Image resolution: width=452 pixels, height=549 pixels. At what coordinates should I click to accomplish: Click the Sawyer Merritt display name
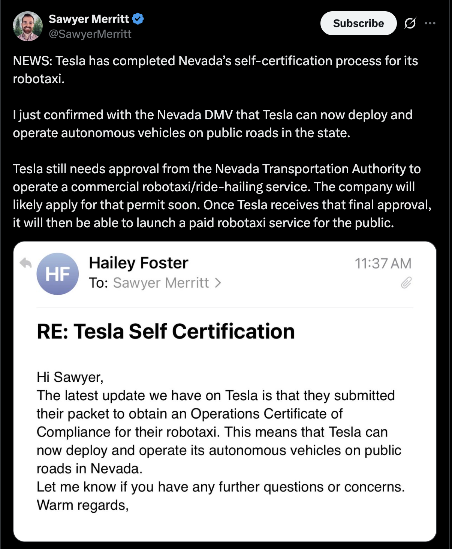point(89,18)
